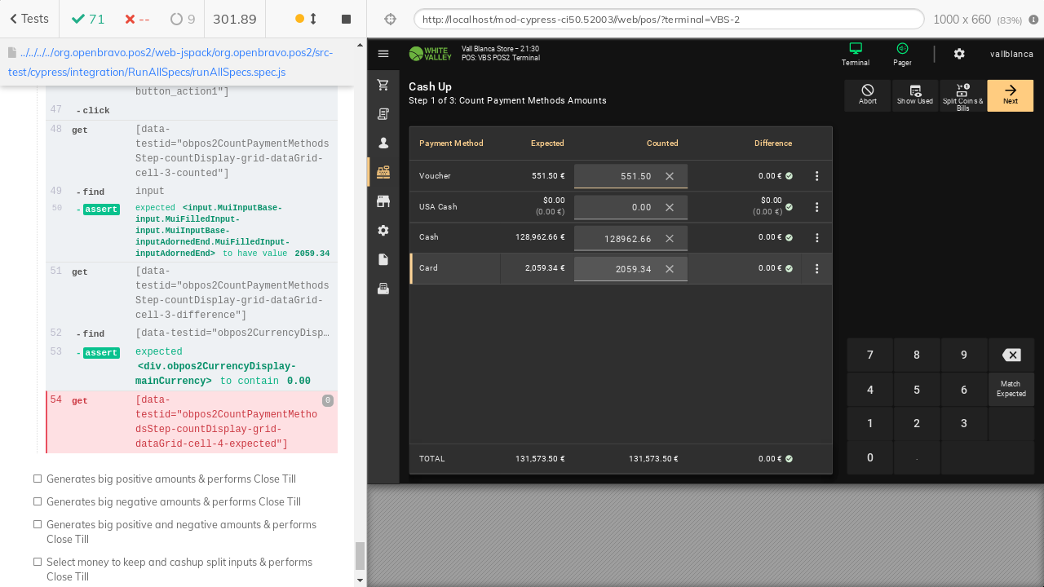Viewport: 1044px width, 587px height.
Task: Open more options for Cash row
Action: click(816, 238)
